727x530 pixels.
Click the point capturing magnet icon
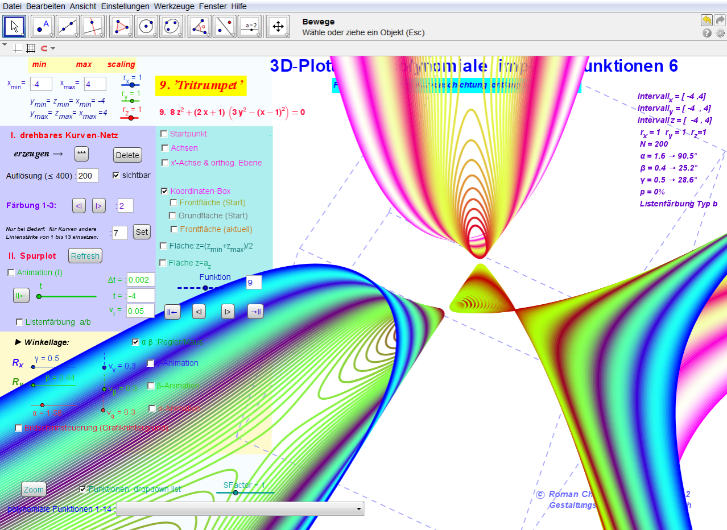(x=44, y=48)
